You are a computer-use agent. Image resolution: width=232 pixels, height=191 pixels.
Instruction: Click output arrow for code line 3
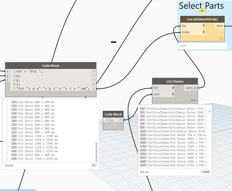click(94, 80)
